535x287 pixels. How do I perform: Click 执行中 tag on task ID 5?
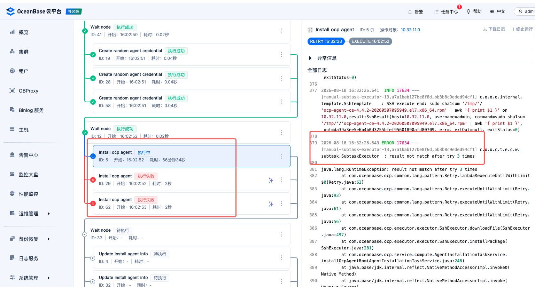(144, 153)
